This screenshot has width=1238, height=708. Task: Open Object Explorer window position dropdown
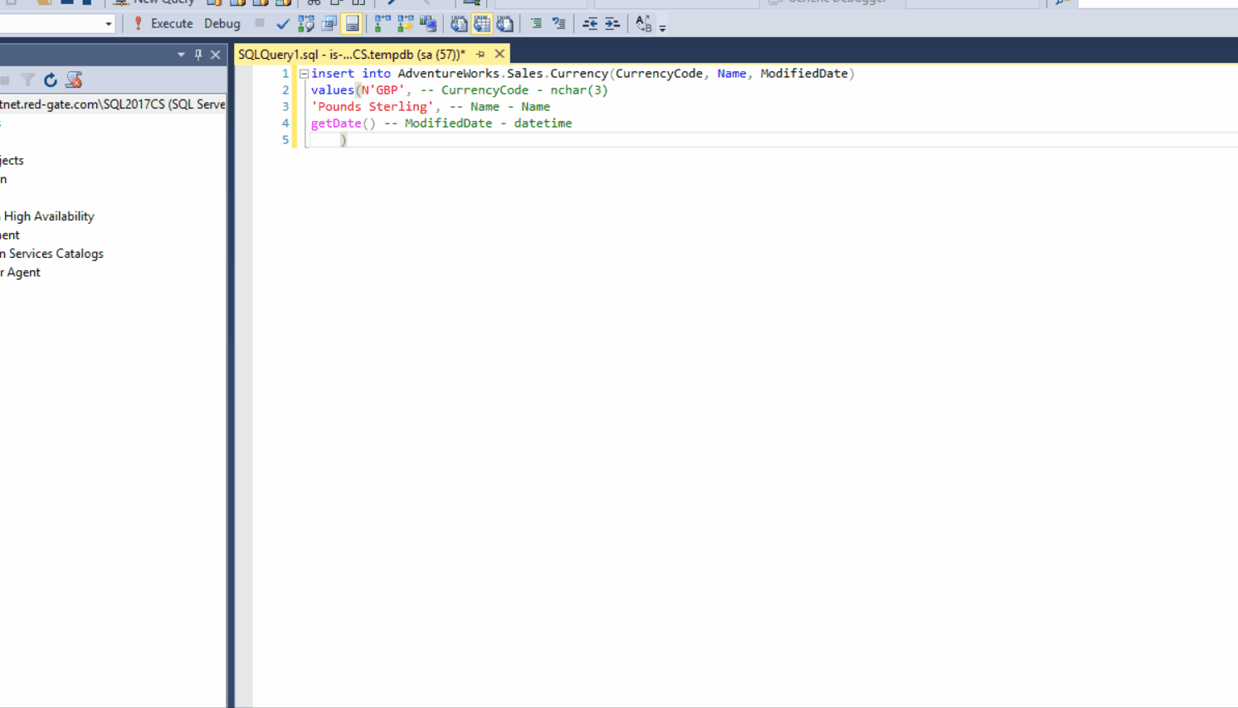(x=181, y=55)
